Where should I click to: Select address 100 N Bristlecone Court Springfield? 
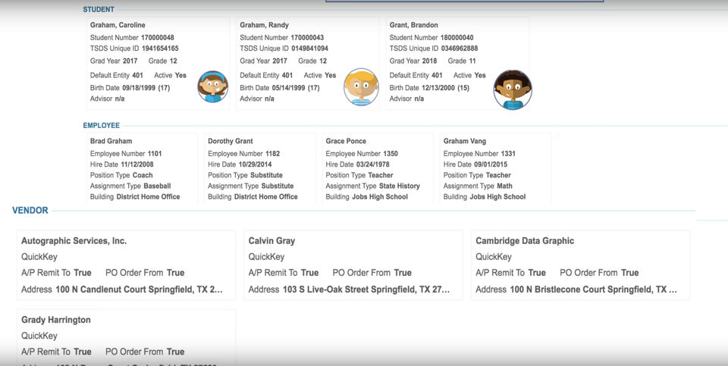pyautogui.click(x=593, y=289)
